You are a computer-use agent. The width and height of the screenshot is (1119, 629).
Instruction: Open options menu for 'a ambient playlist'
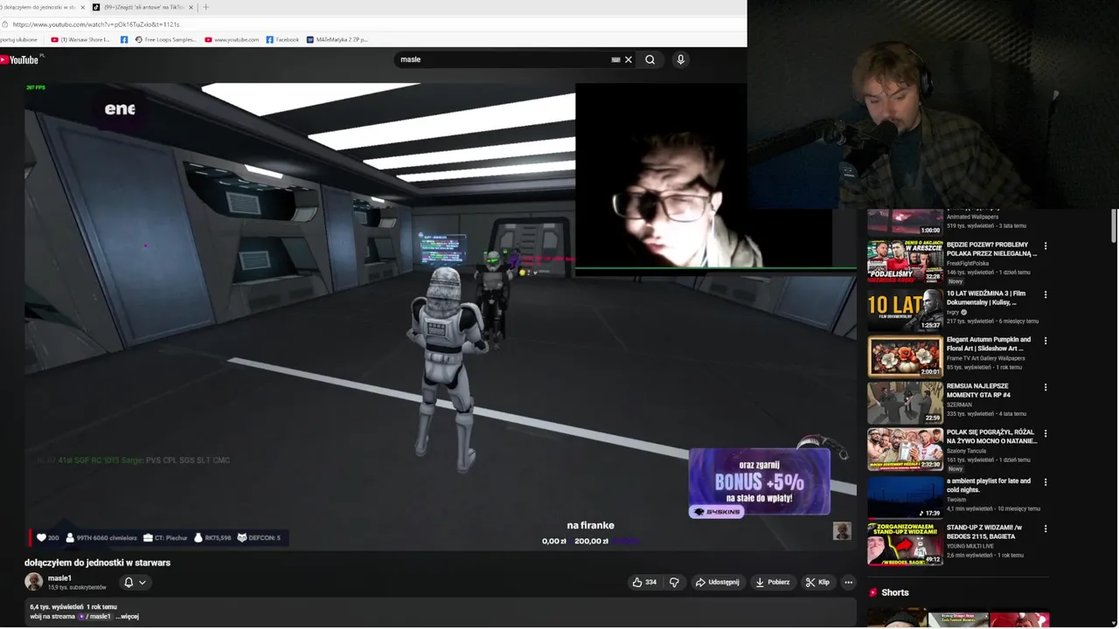click(1045, 481)
